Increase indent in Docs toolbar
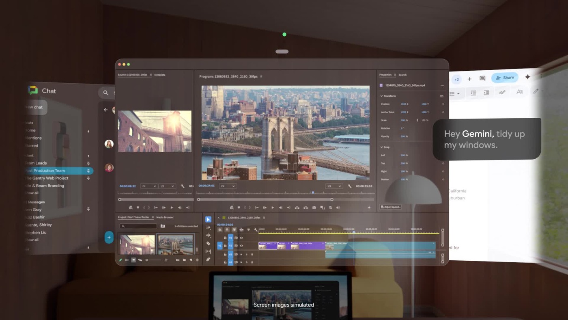568x320 pixels. [x=486, y=93]
